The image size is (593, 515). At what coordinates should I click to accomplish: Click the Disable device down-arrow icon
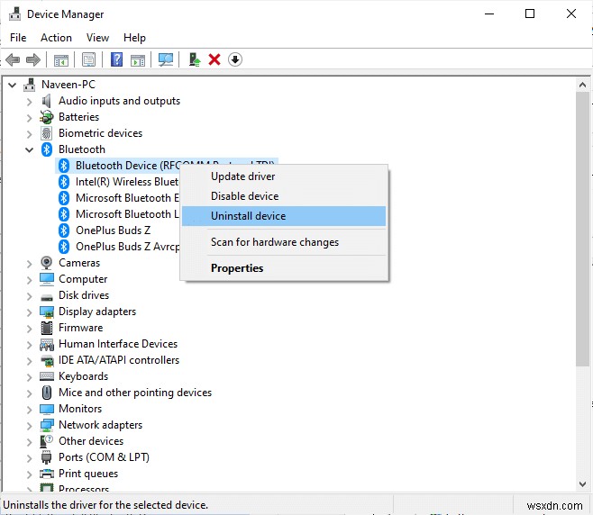tap(235, 59)
